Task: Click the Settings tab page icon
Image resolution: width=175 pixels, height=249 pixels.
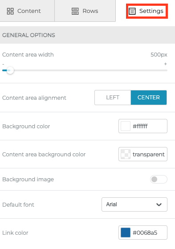Action: click(132, 11)
